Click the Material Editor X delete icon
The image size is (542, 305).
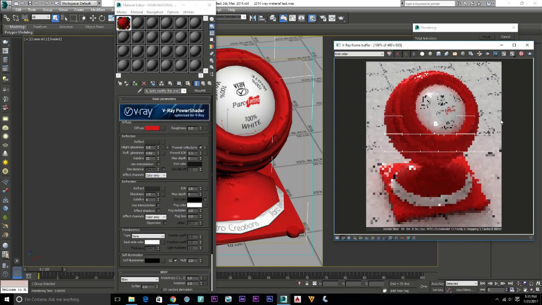pyautogui.click(x=144, y=83)
